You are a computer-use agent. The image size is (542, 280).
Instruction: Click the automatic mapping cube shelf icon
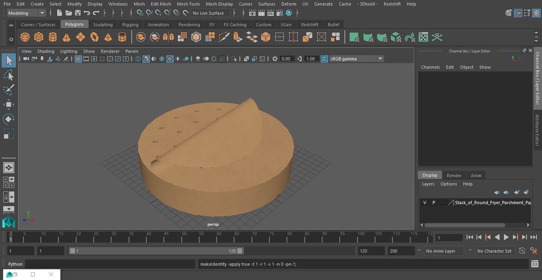tap(396, 37)
